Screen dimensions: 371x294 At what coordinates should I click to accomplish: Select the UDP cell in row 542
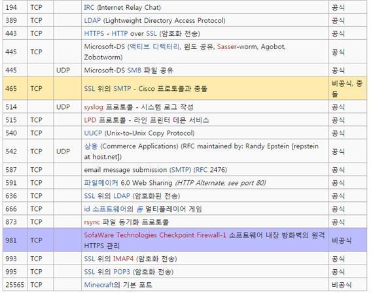coord(67,152)
